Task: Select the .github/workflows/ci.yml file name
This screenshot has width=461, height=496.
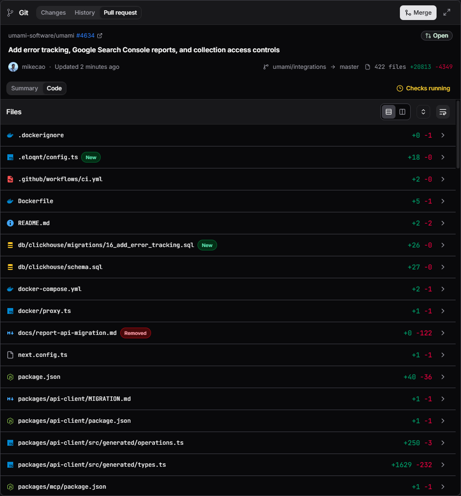Action: (60, 179)
